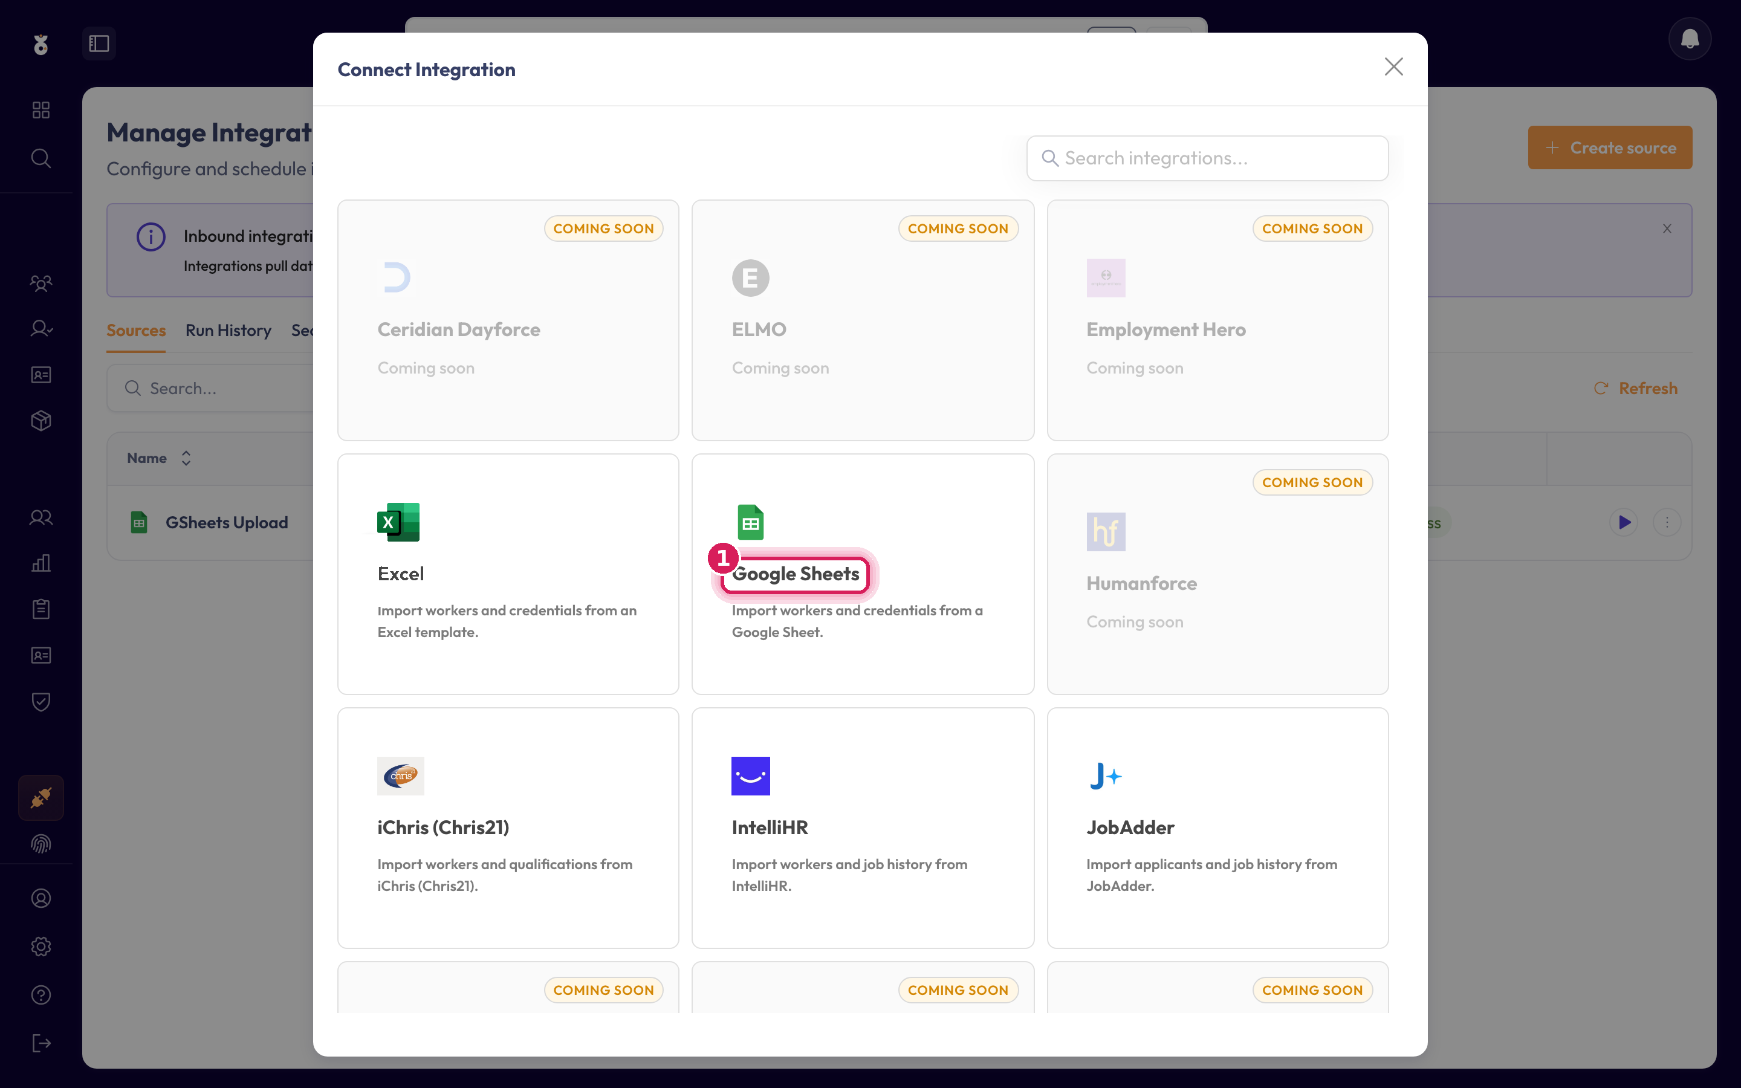The width and height of the screenshot is (1741, 1088).
Task: Choose the IntelliHR smiley logo
Action: (x=750, y=776)
